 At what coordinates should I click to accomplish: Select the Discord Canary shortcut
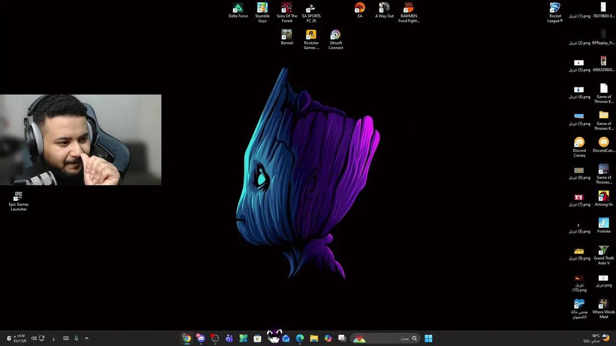pos(579,147)
